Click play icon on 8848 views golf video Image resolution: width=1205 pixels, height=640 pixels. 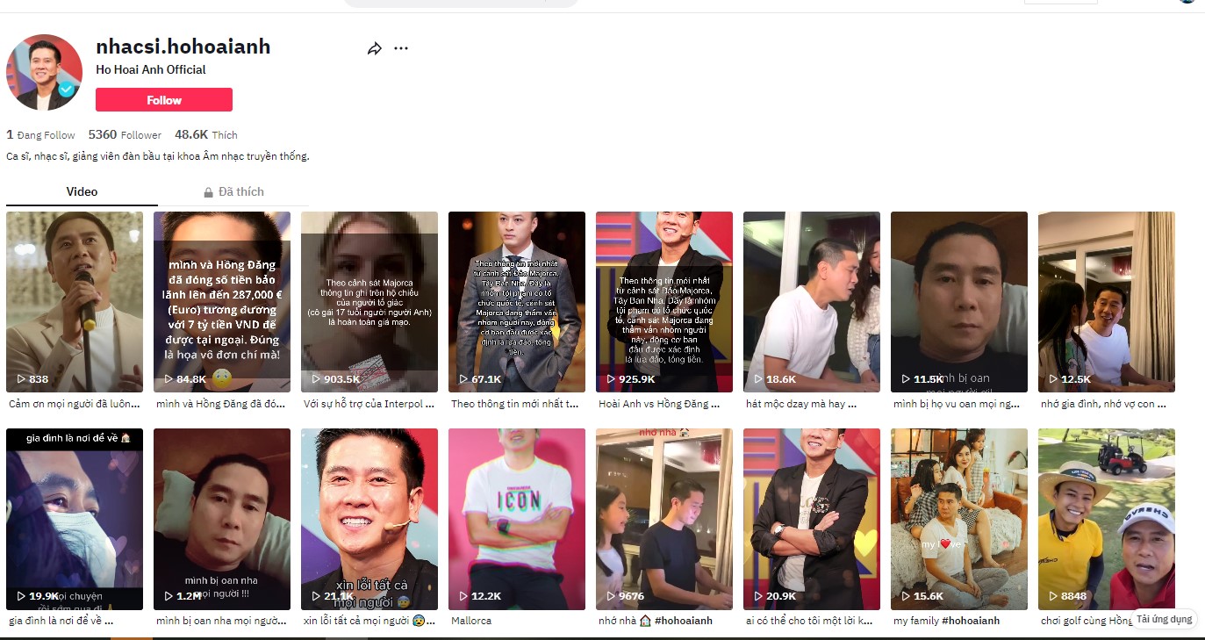click(x=1054, y=596)
